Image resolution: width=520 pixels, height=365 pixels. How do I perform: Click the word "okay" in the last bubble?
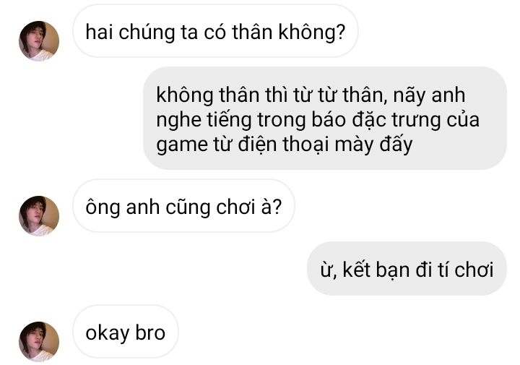pyautogui.click(x=107, y=333)
